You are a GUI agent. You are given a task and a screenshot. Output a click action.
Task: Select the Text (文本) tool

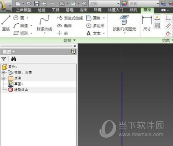tap(94, 33)
